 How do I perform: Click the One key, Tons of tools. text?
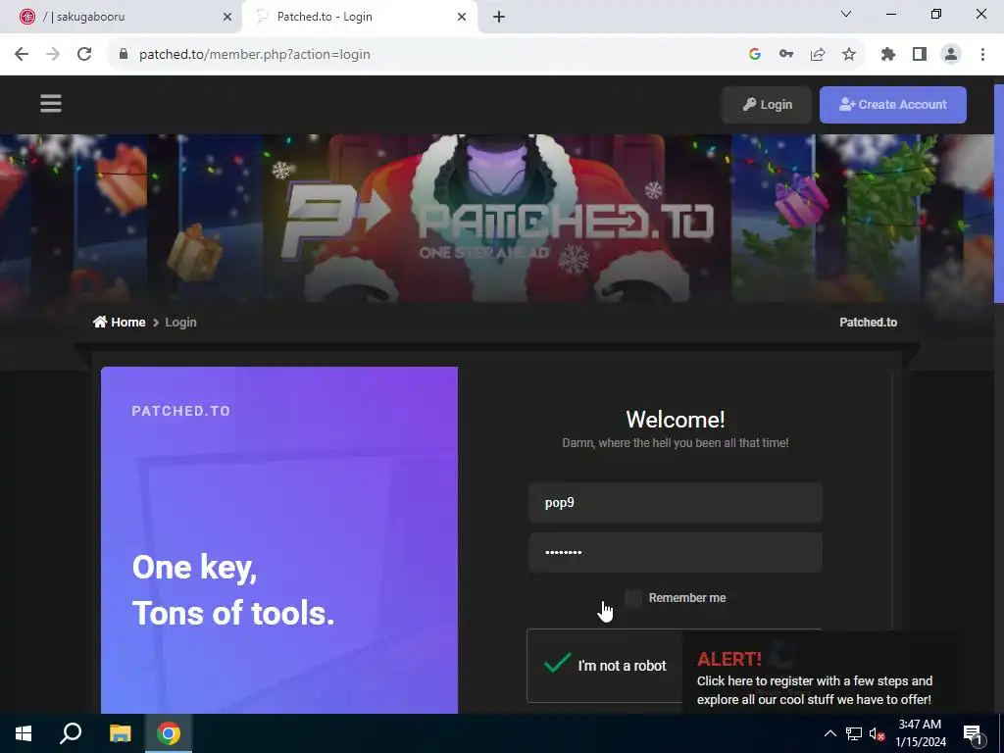click(233, 589)
